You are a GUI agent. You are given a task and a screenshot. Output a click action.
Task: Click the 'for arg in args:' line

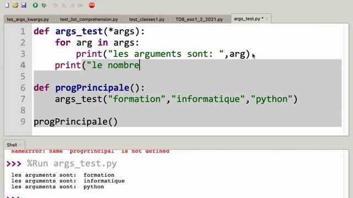97,43
